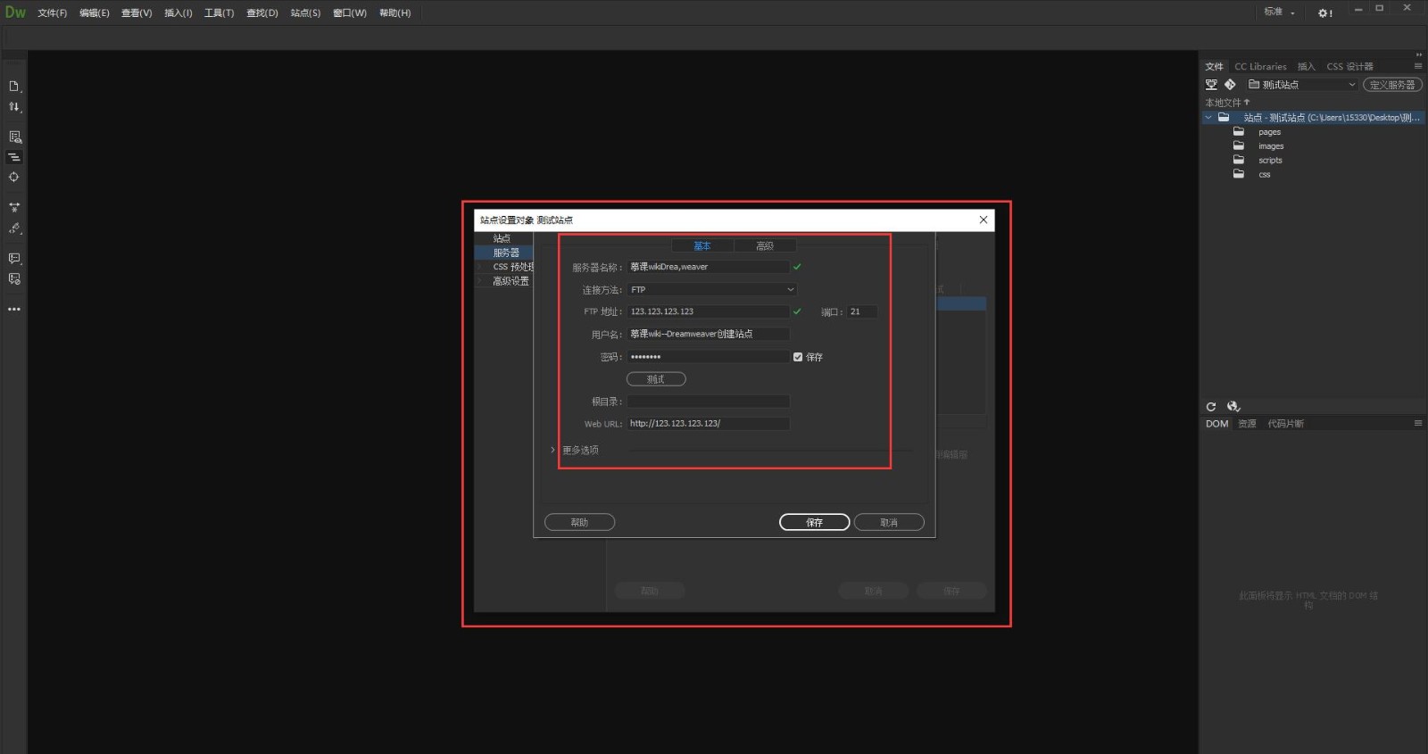Open the 查找(D) menu
Screen dimensions: 1428x754
tap(262, 12)
